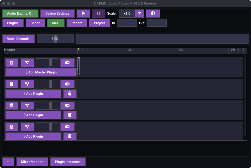Click the In level field
251x168 pixels.
click(x=127, y=23)
